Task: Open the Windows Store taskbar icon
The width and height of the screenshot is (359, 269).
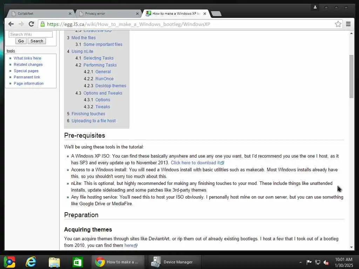Action: pyautogui.click(x=77, y=262)
